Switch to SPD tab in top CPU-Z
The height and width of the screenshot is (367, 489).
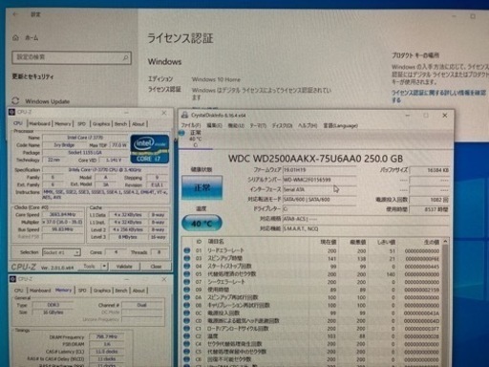82,124
